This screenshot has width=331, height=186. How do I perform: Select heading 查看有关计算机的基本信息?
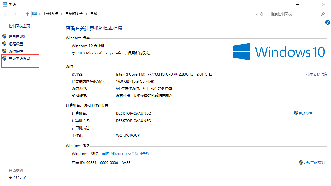click(x=94, y=28)
